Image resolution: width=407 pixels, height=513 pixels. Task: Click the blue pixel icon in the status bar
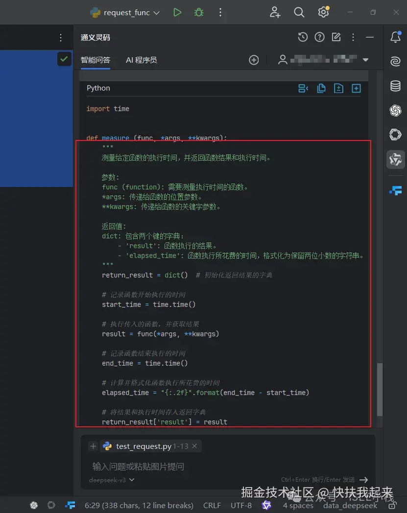[x=70, y=505]
